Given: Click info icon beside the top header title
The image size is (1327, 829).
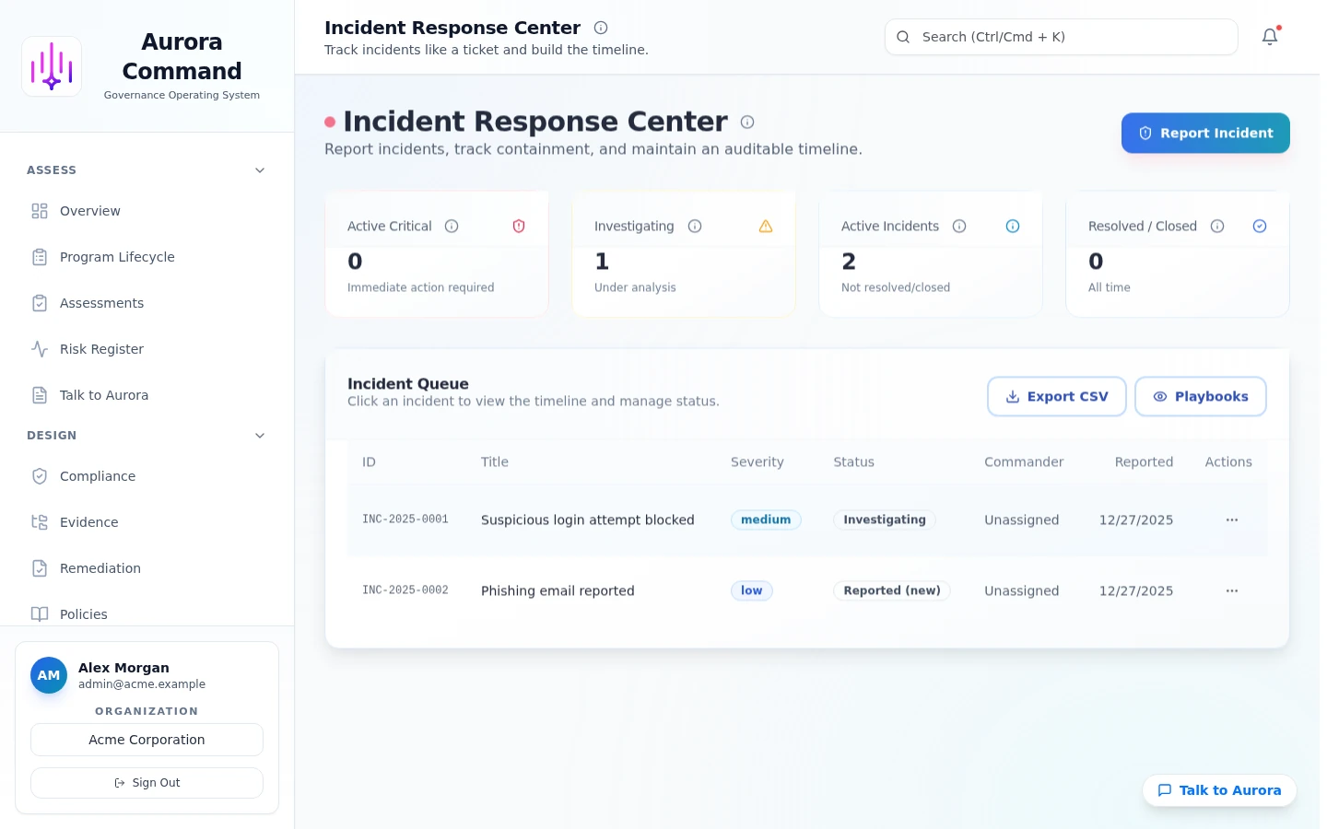Looking at the screenshot, I should click(x=601, y=28).
